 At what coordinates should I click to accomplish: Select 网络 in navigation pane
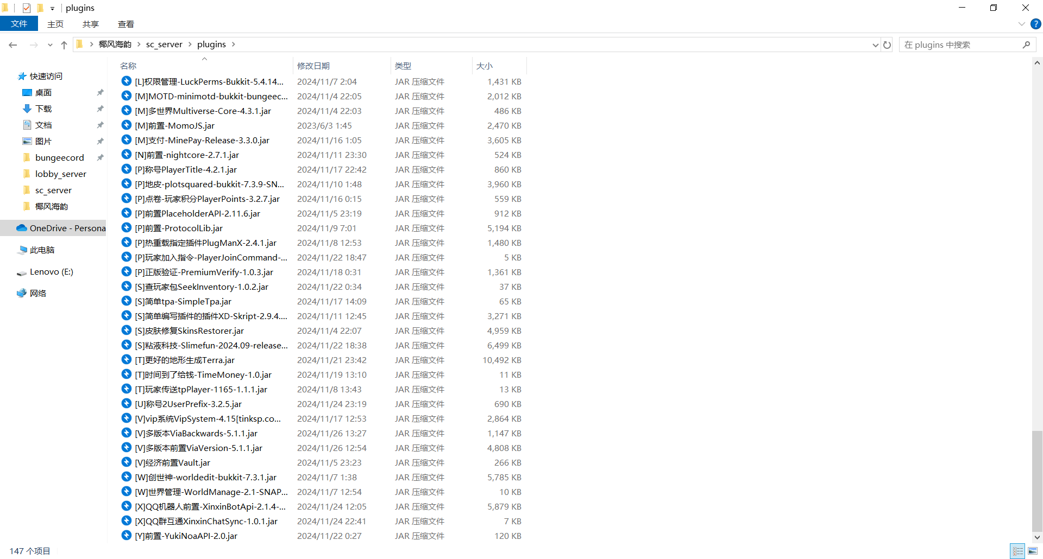(x=38, y=294)
